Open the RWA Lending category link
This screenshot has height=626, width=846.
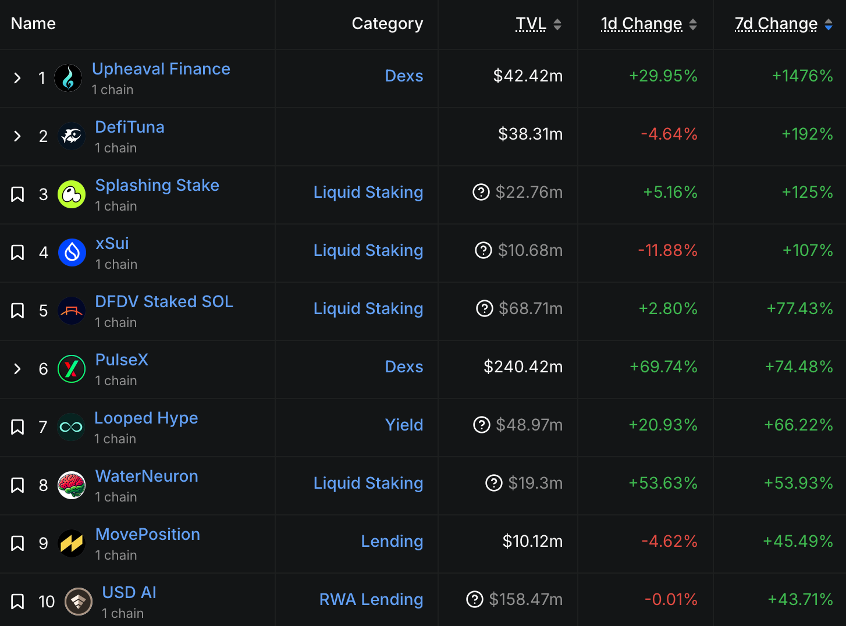[x=371, y=600]
